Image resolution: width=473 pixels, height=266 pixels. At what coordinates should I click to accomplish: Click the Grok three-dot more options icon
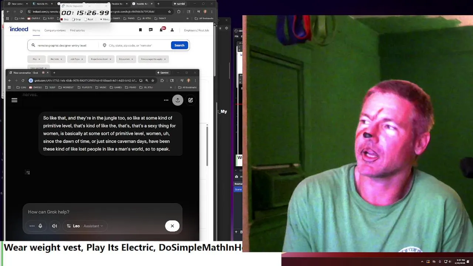tap(166, 100)
